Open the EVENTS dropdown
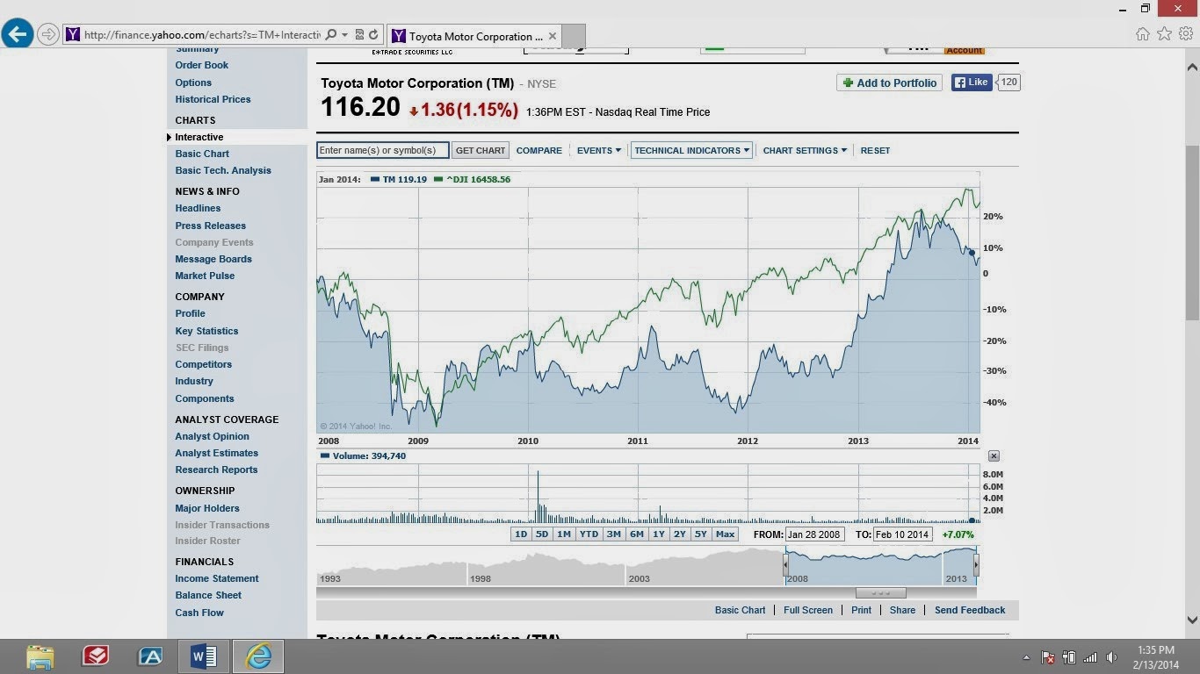The height and width of the screenshot is (674, 1200). pyautogui.click(x=599, y=150)
